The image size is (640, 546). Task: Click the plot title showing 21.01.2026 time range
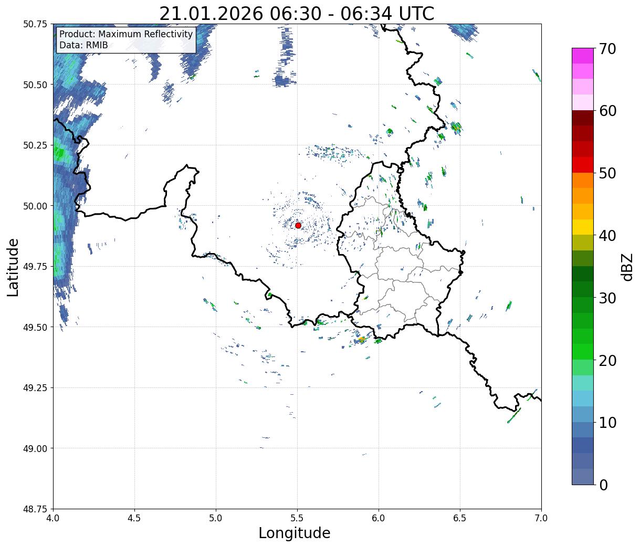coord(297,14)
